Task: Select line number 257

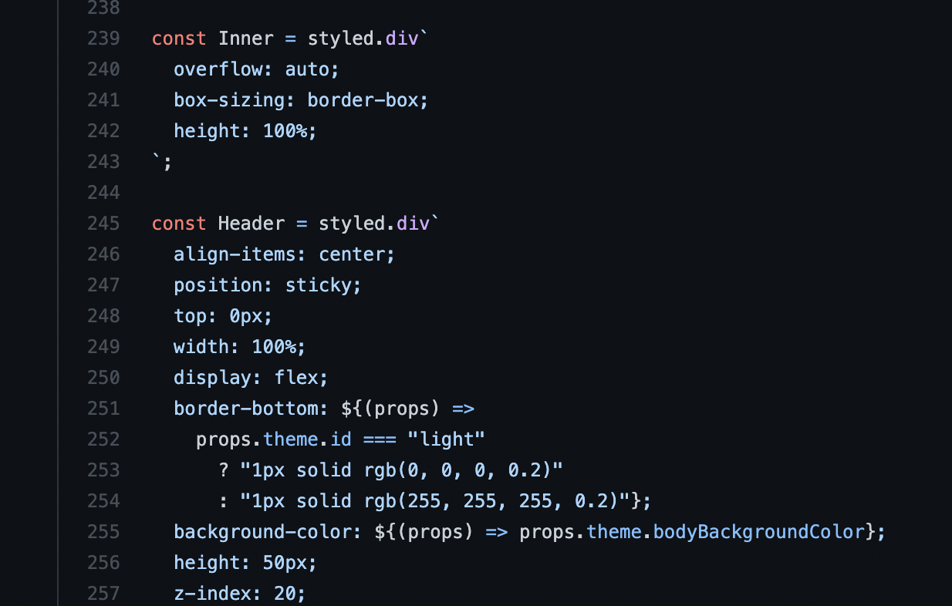Action: point(103,594)
